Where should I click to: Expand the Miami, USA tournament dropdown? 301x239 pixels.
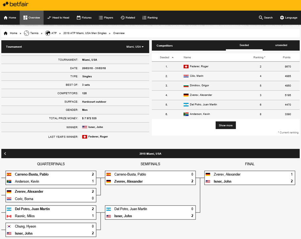pyautogui.click(x=135, y=47)
